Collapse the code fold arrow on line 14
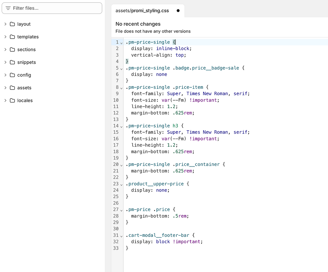The image size is (328, 272). (121, 126)
